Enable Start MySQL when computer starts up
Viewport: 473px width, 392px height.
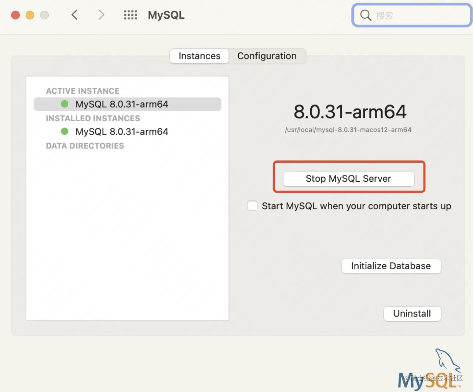pos(252,206)
